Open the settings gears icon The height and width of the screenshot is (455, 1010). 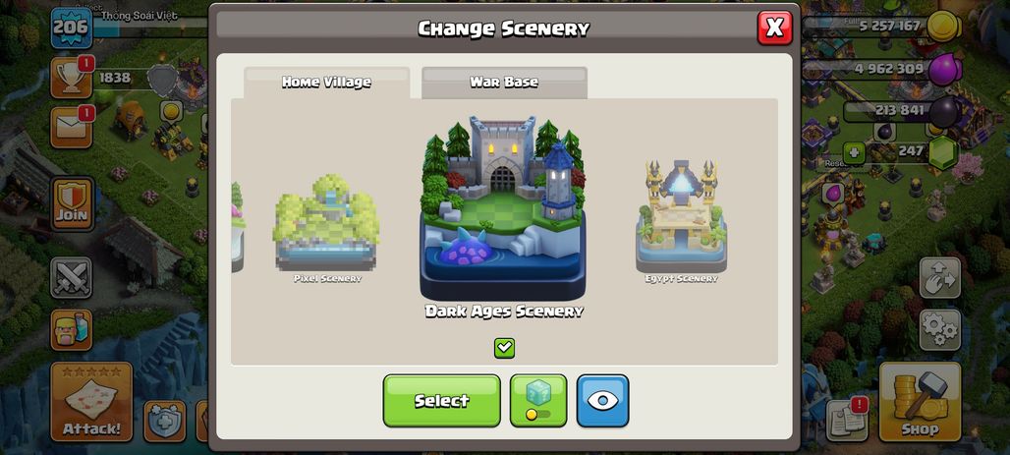point(940,330)
